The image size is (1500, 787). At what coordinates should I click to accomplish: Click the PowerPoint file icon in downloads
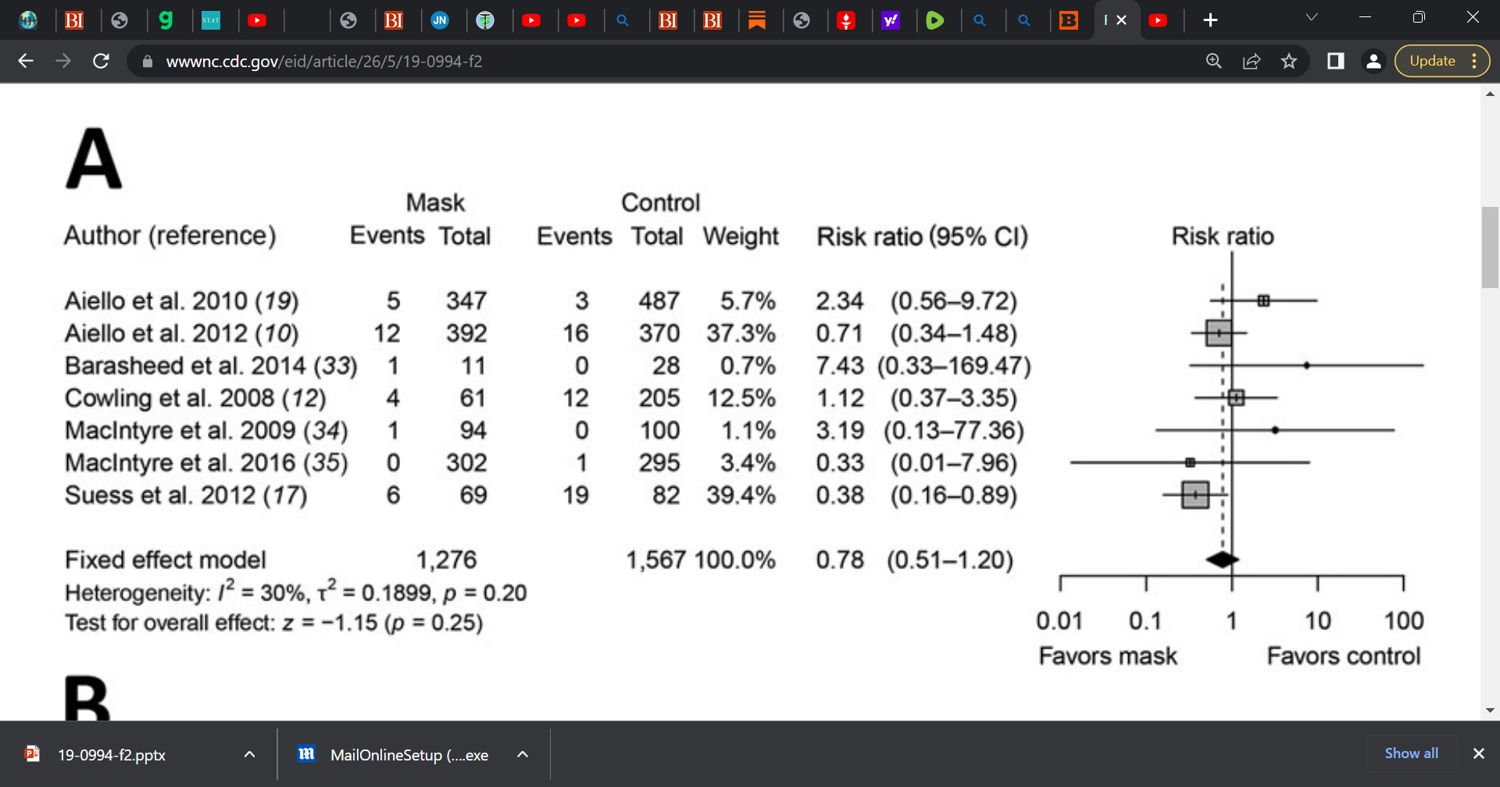tap(32, 753)
